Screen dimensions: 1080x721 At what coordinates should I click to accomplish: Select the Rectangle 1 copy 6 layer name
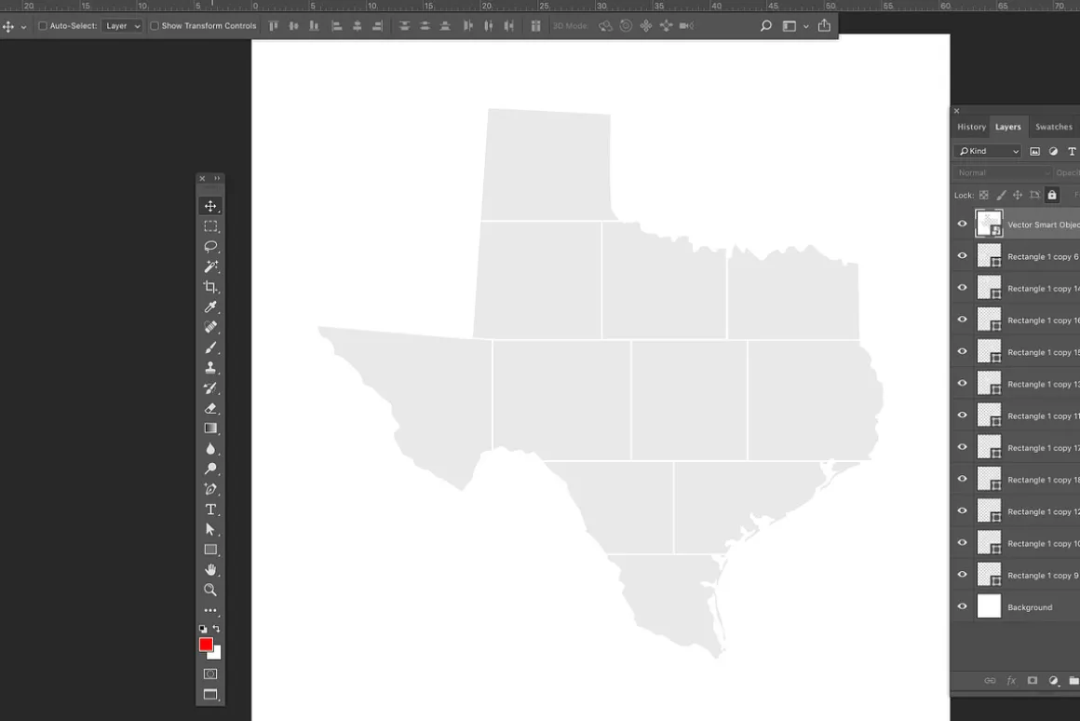1043,256
